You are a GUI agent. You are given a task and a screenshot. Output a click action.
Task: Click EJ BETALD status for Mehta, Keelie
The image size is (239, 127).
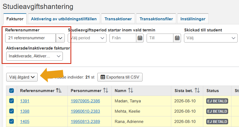click(217, 111)
